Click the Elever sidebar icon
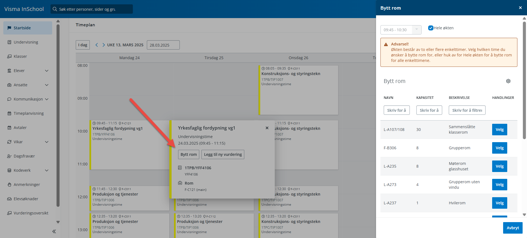 (9, 71)
